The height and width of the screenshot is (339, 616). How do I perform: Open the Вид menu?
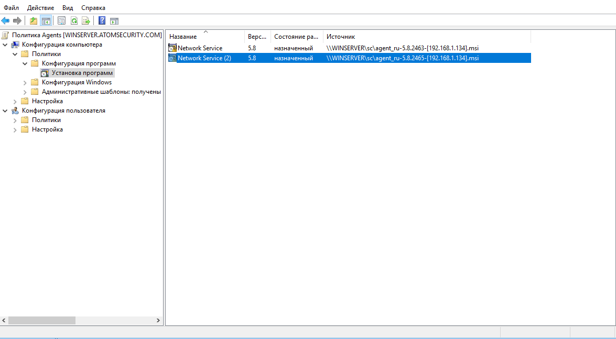[67, 7]
